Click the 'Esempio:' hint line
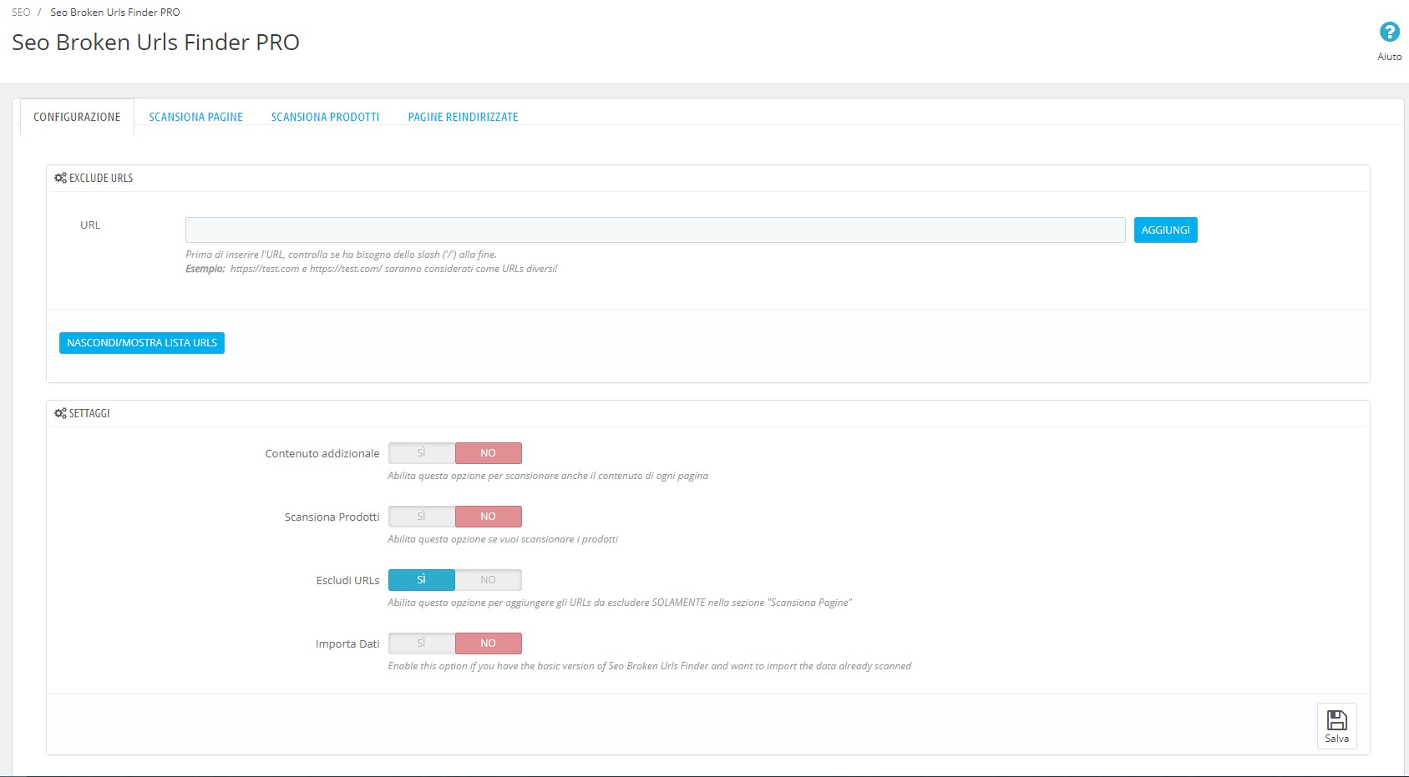 [371, 269]
